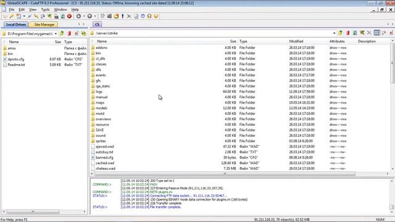Click the Download arrow toolbar icon

(x=78, y=16)
